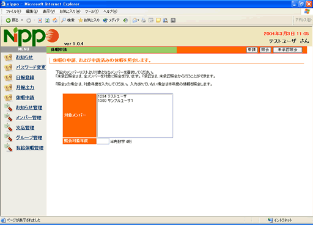Click the icon beside パスワード変更
This screenshot has height=225, width=313.
point(9,68)
